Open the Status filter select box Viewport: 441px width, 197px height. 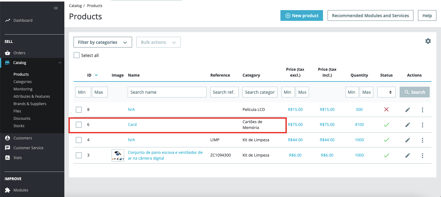[x=386, y=92]
